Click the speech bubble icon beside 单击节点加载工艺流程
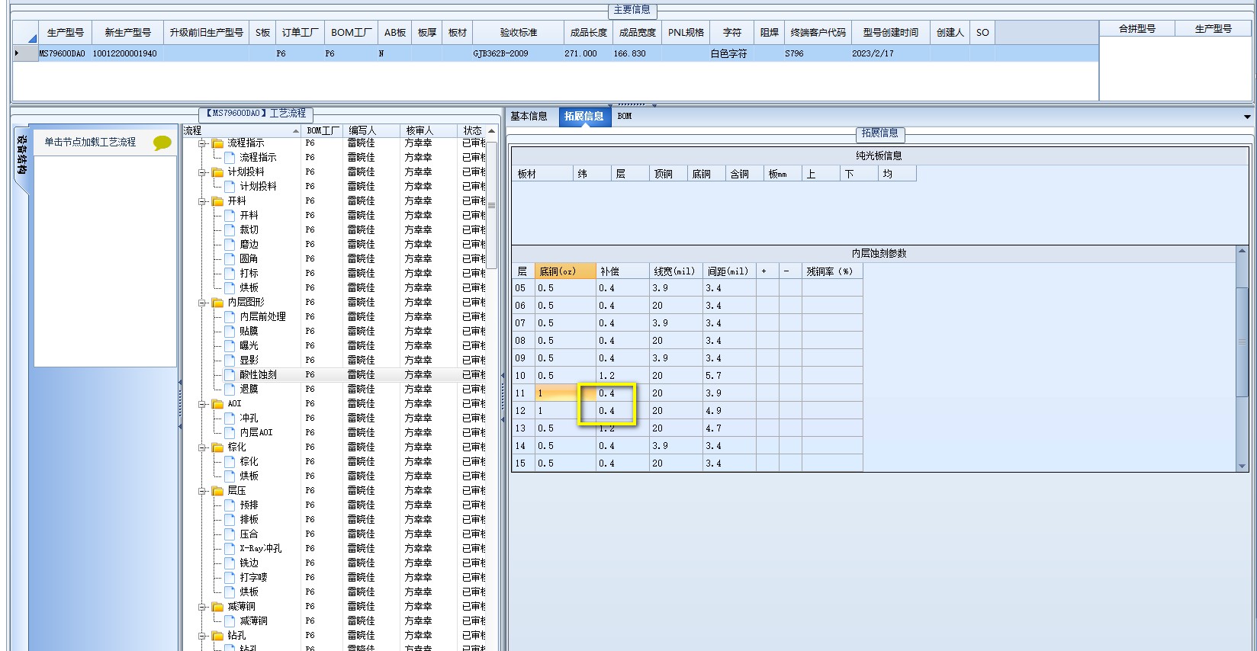Image resolution: width=1257 pixels, height=651 pixels. [162, 143]
